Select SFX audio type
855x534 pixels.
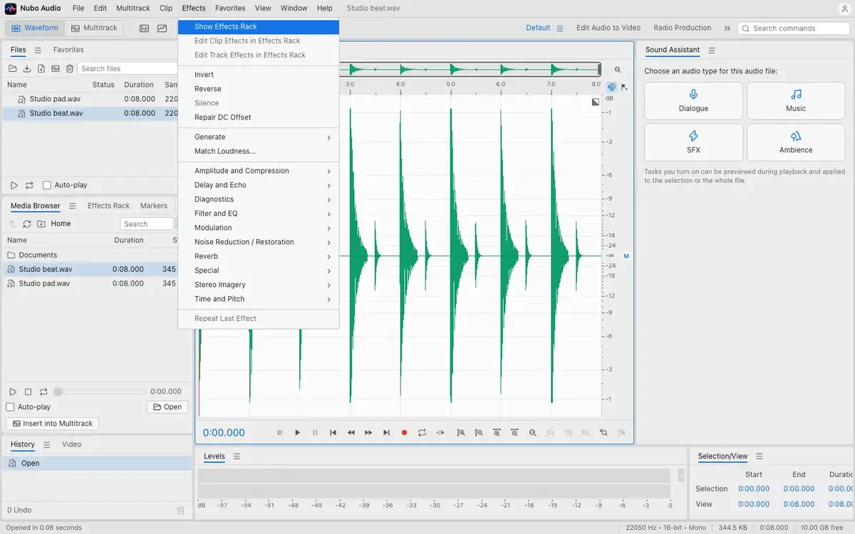point(693,142)
